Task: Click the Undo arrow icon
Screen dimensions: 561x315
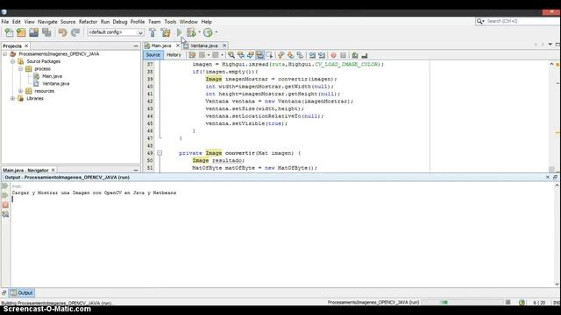Action: coord(62,32)
